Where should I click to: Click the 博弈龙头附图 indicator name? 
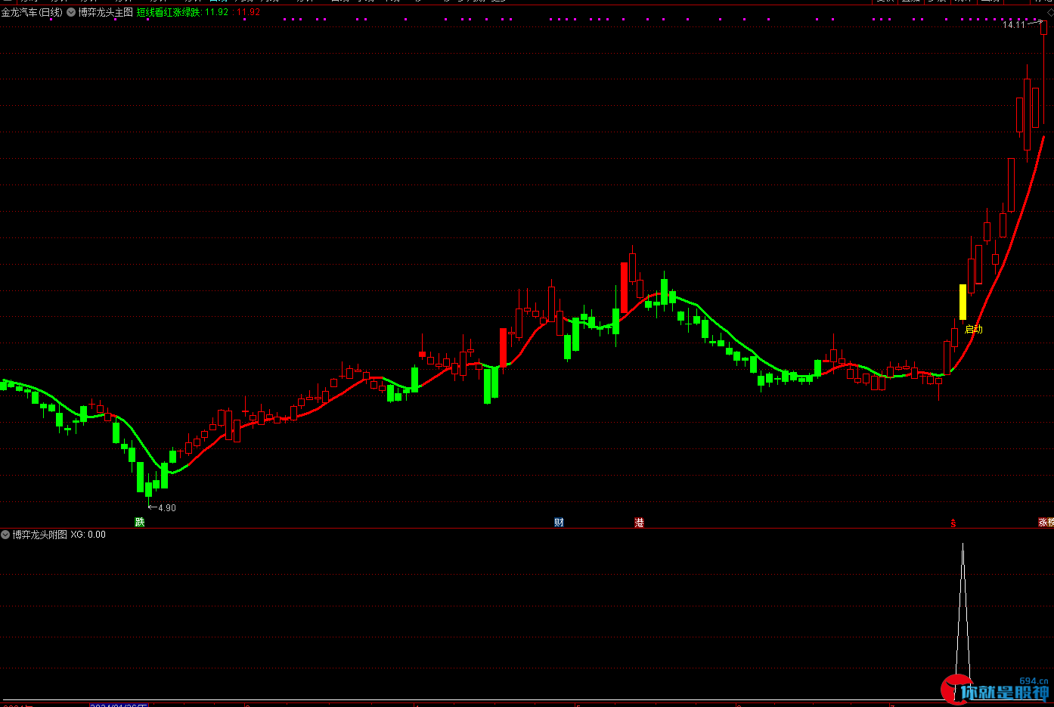click(39, 535)
